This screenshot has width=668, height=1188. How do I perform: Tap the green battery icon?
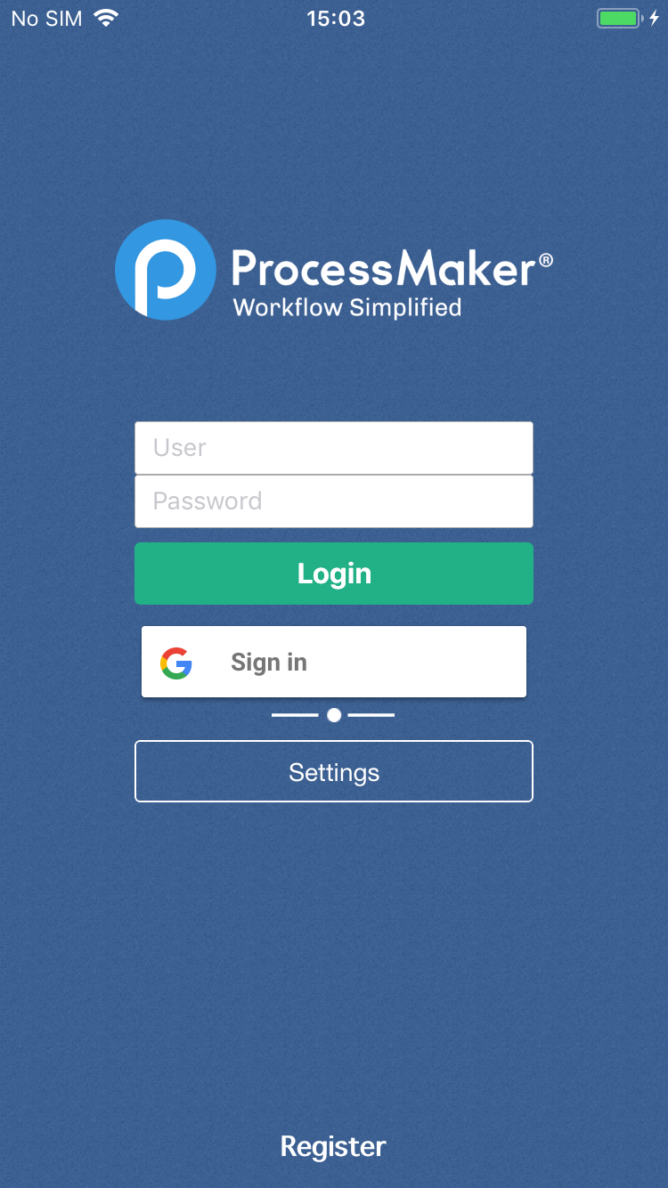click(619, 18)
